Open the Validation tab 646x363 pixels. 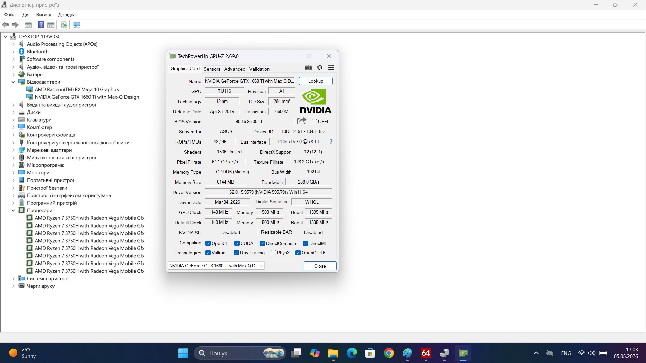[x=259, y=69]
